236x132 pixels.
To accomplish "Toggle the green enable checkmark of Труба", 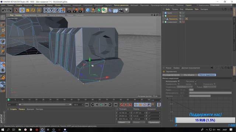I will coord(184,13).
